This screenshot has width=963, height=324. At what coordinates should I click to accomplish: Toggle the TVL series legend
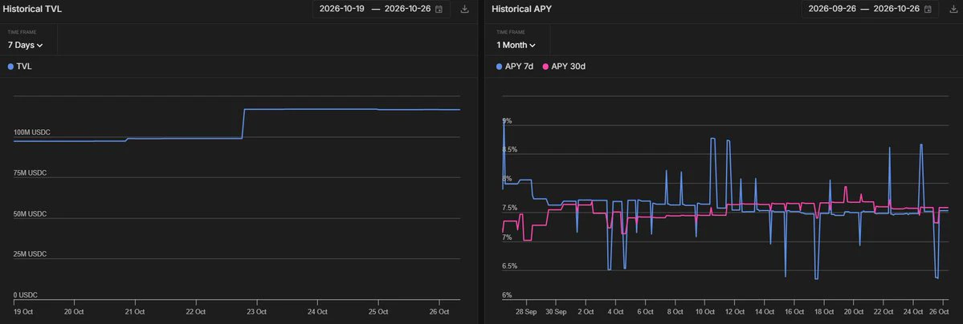[19, 67]
